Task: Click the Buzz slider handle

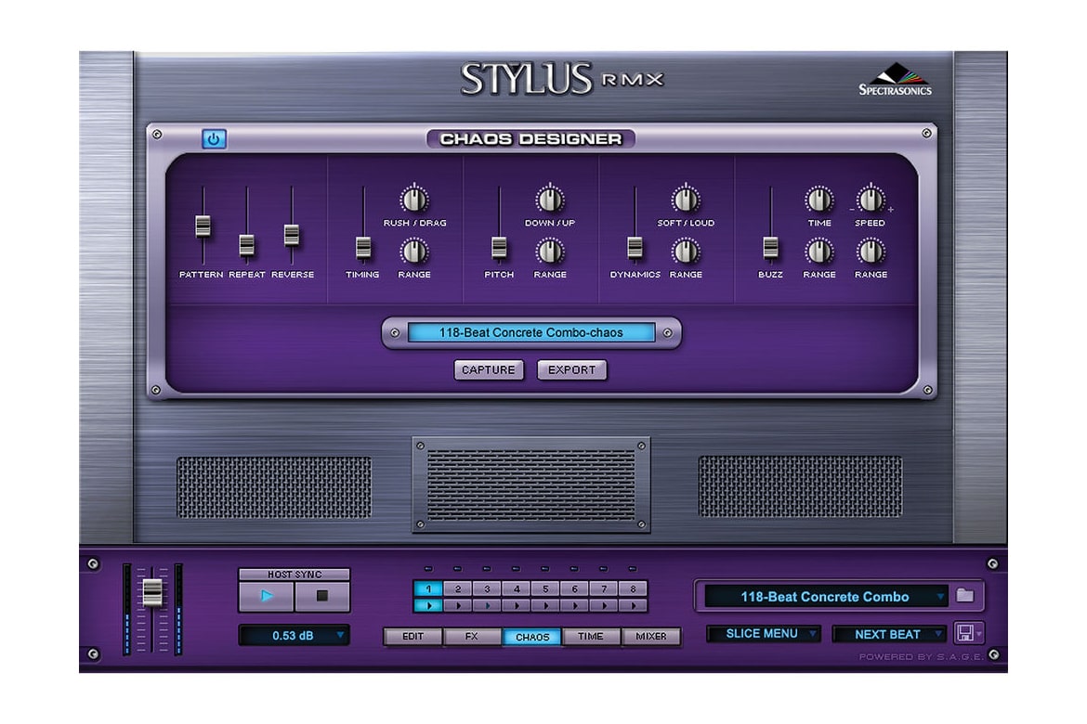Action: point(771,247)
